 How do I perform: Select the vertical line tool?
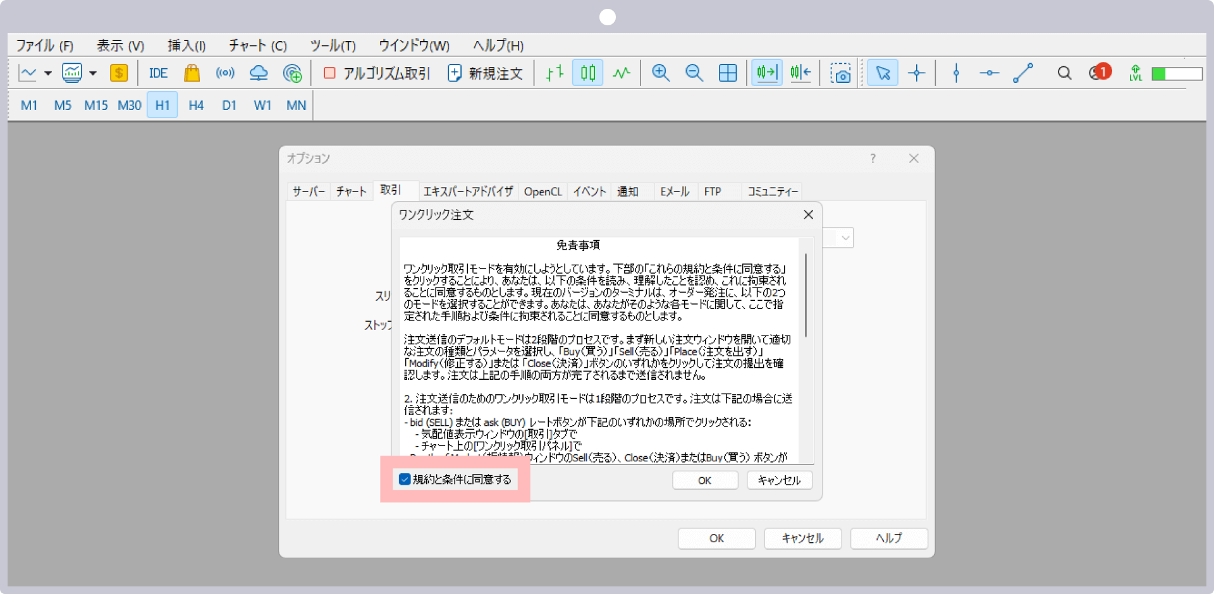pos(956,73)
